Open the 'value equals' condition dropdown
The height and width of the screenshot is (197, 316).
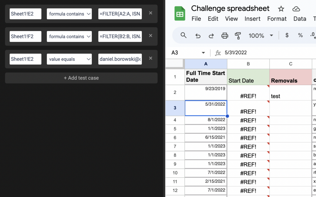pyautogui.click(x=69, y=59)
